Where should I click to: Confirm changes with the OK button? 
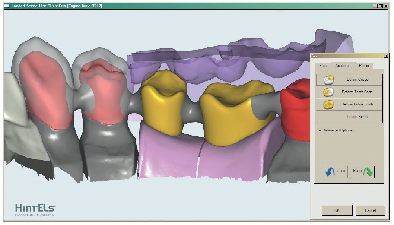(337, 210)
